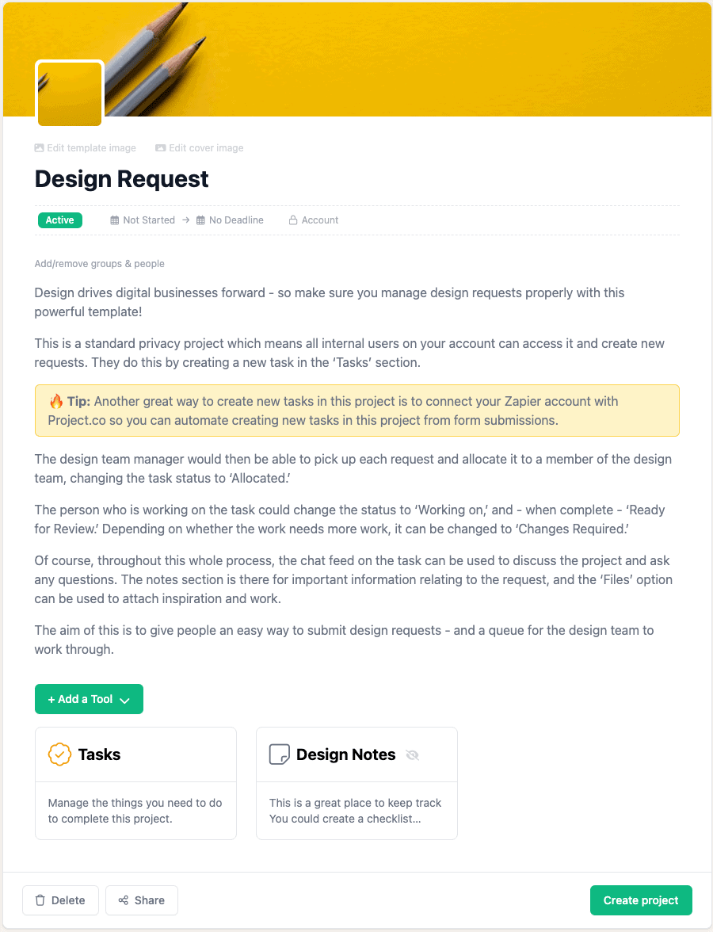713x932 pixels.
Task: Open the Not Started calendar icon
Action: [114, 220]
